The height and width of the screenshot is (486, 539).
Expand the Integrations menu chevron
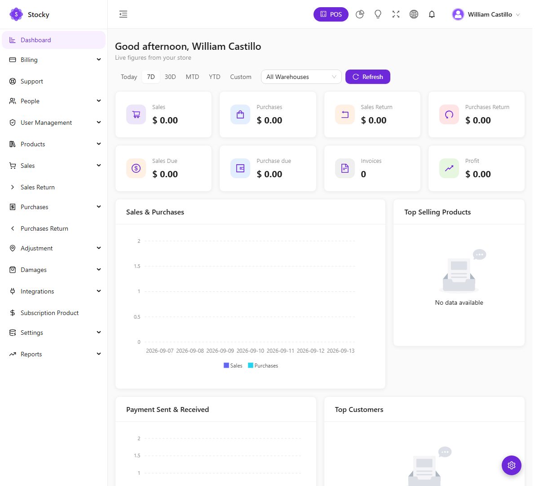click(x=99, y=291)
